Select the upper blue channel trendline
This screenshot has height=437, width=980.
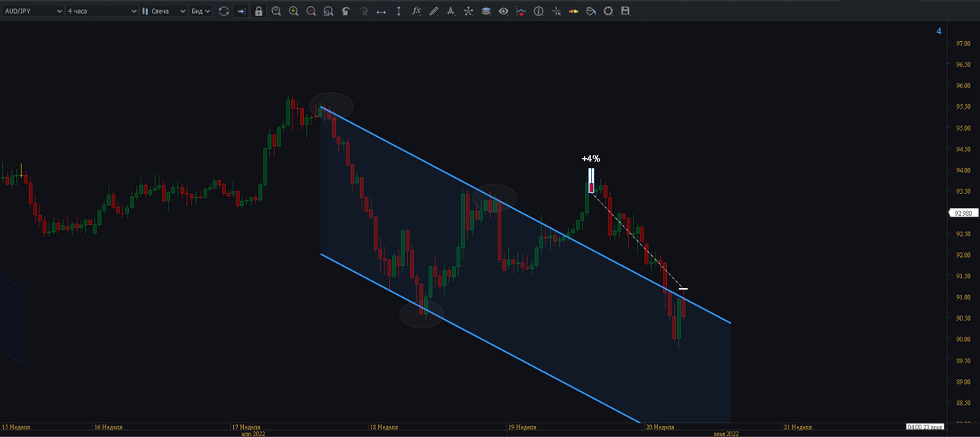click(524, 214)
